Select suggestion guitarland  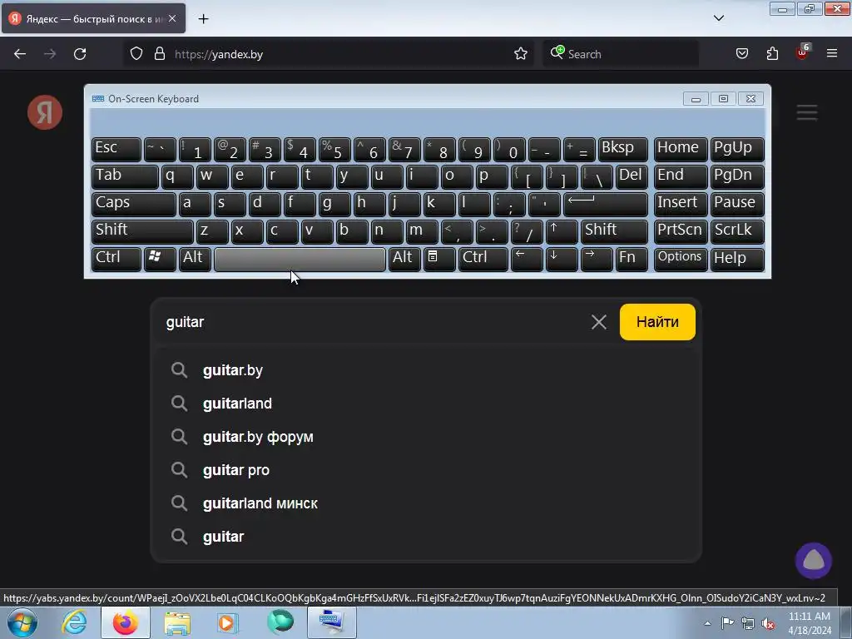point(427,404)
